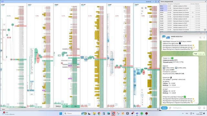Click the 344,6 price button below PRMD
The width and height of the screenshot is (207, 116).
(58, 106)
